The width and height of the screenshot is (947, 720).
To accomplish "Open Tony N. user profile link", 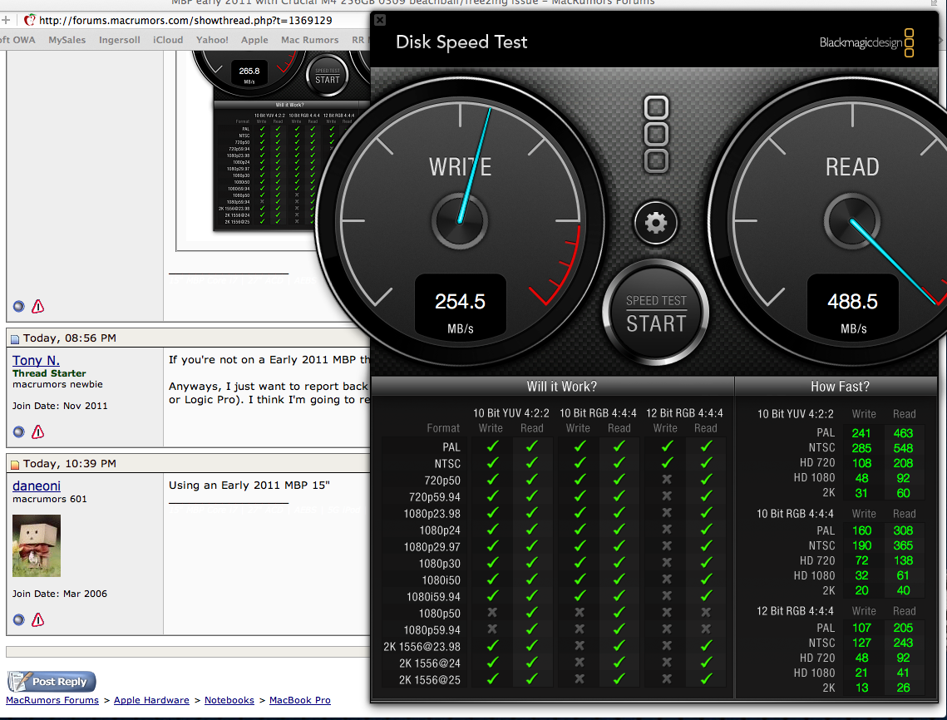I will click(x=37, y=361).
